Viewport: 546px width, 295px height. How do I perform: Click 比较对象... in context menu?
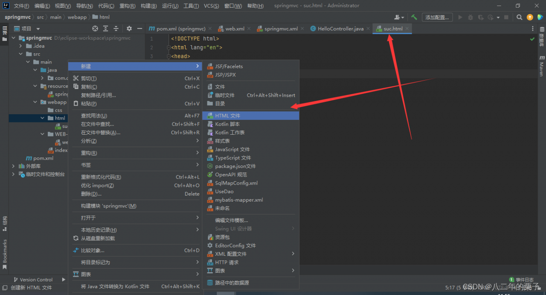pyautogui.click(x=135, y=250)
